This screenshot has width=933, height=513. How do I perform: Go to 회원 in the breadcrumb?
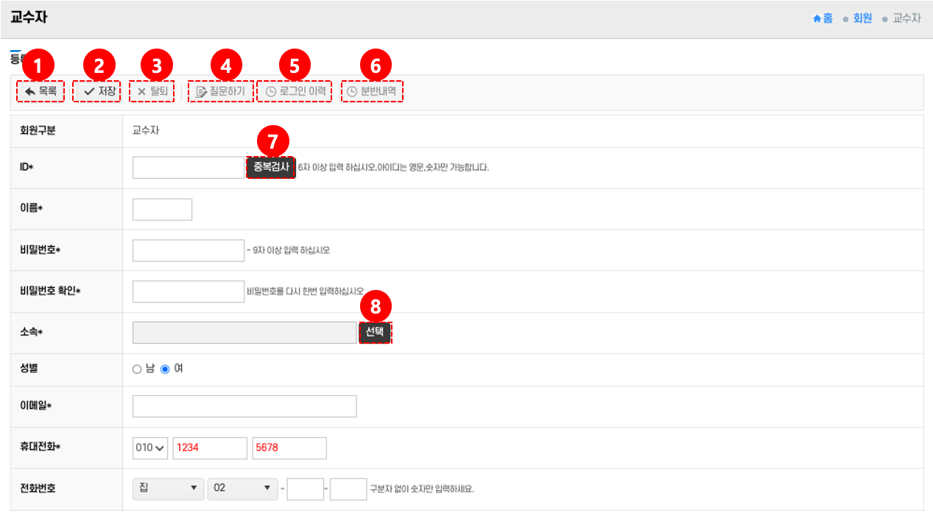862,18
